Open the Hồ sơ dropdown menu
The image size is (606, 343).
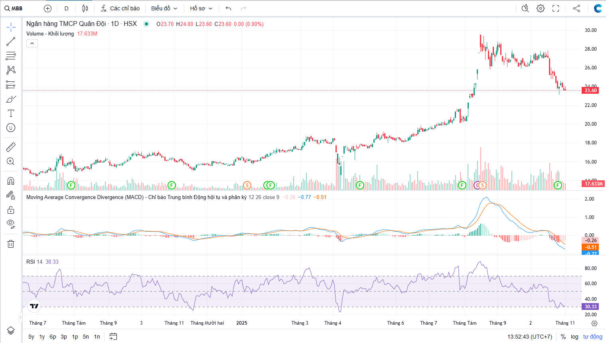tap(201, 8)
